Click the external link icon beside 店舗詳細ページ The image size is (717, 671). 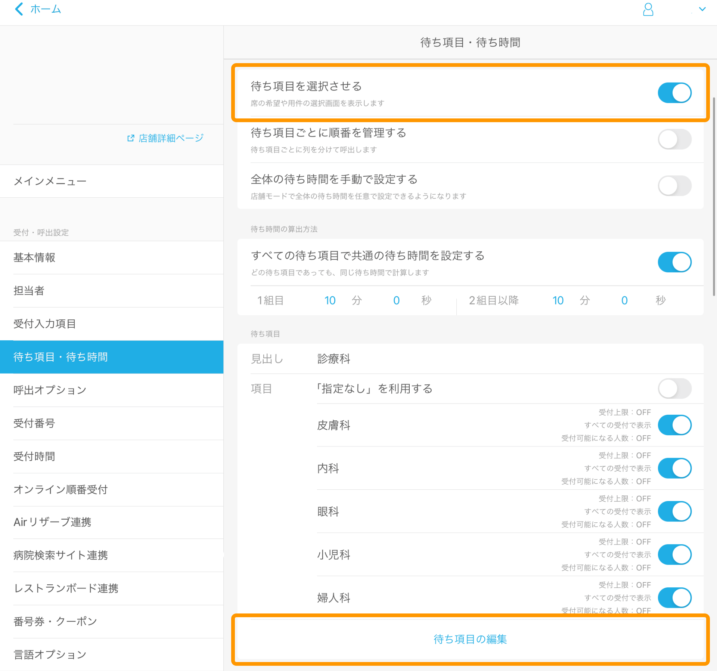[130, 138]
